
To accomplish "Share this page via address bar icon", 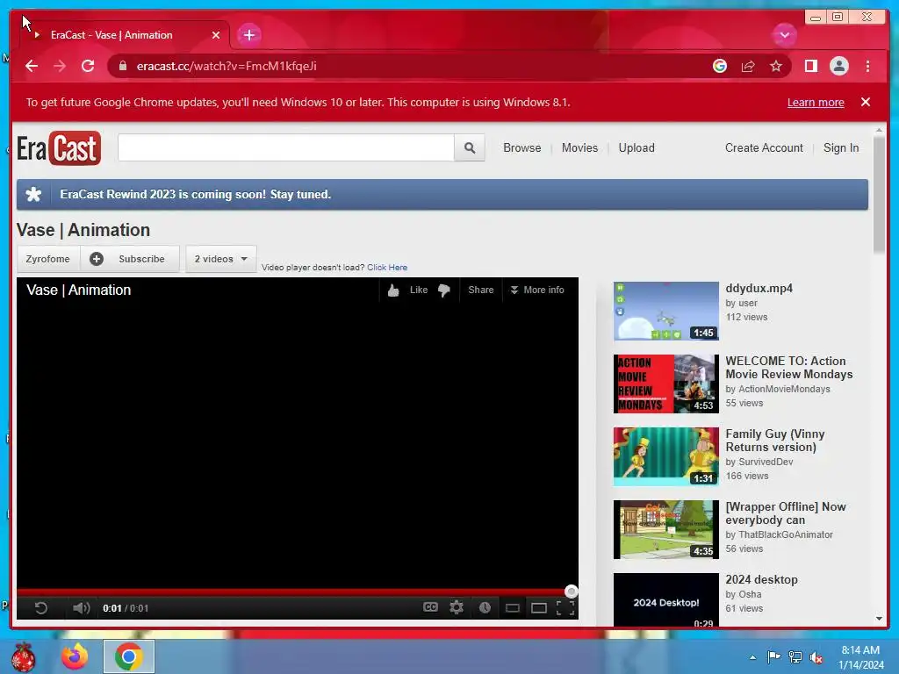I will click(x=748, y=66).
